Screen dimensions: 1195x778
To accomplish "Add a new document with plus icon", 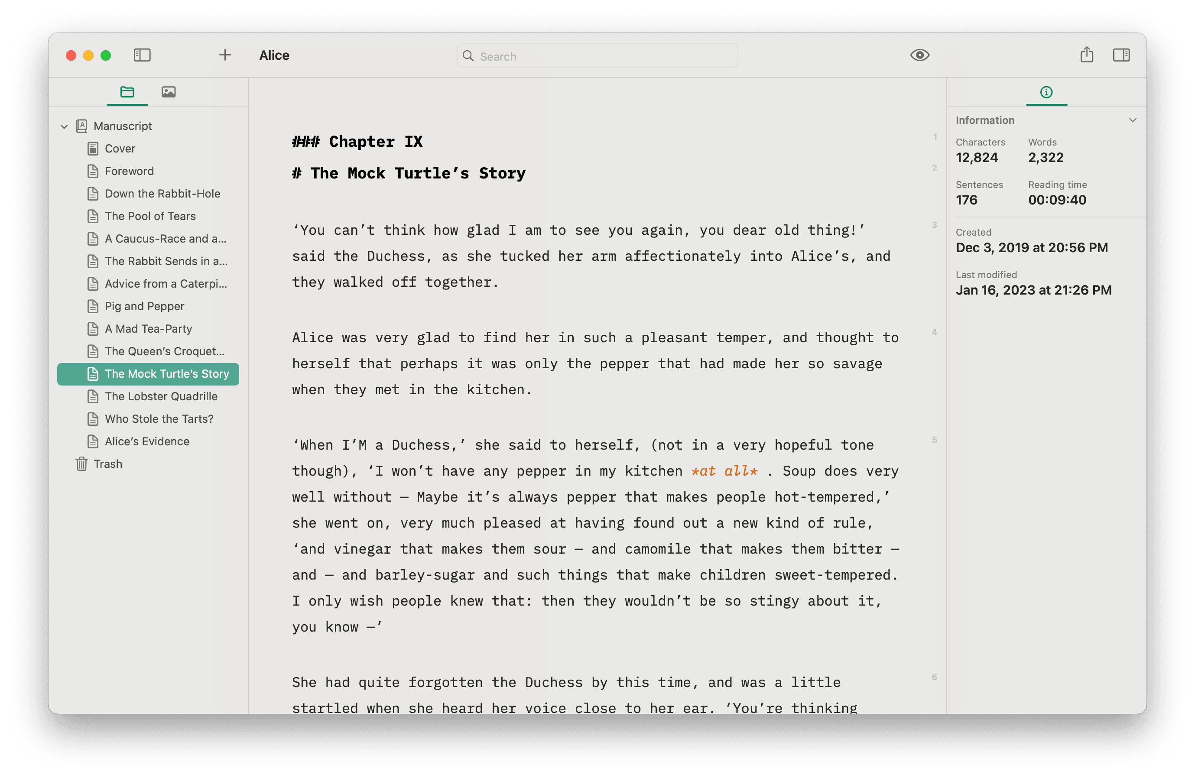I will tap(225, 55).
